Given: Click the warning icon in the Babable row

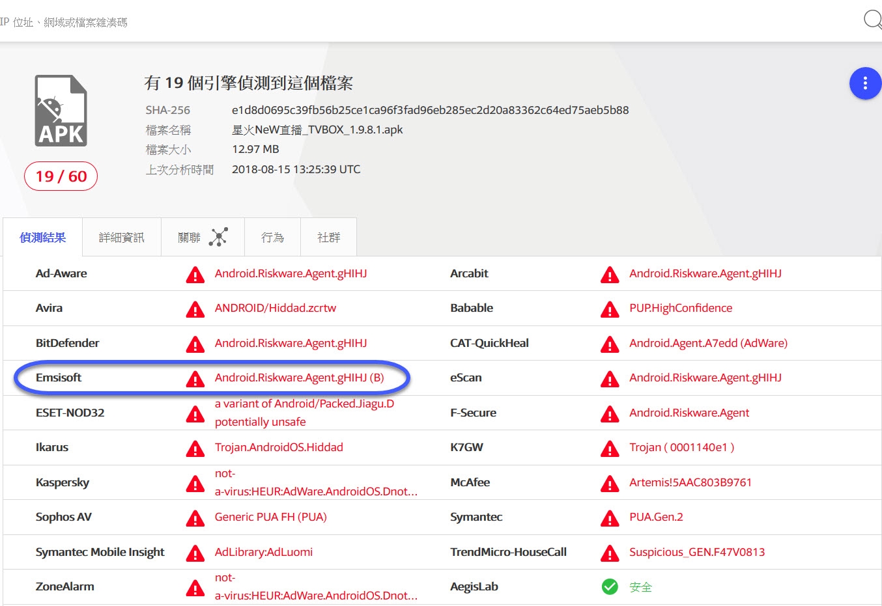Looking at the screenshot, I should point(610,309).
